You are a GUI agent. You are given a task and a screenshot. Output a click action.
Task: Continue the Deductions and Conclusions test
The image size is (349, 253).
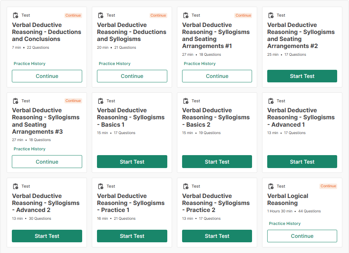click(x=47, y=76)
